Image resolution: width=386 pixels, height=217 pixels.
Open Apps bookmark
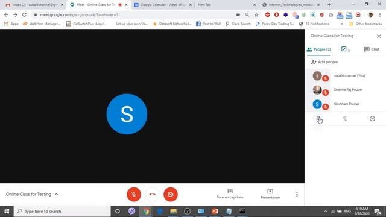[11, 24]
